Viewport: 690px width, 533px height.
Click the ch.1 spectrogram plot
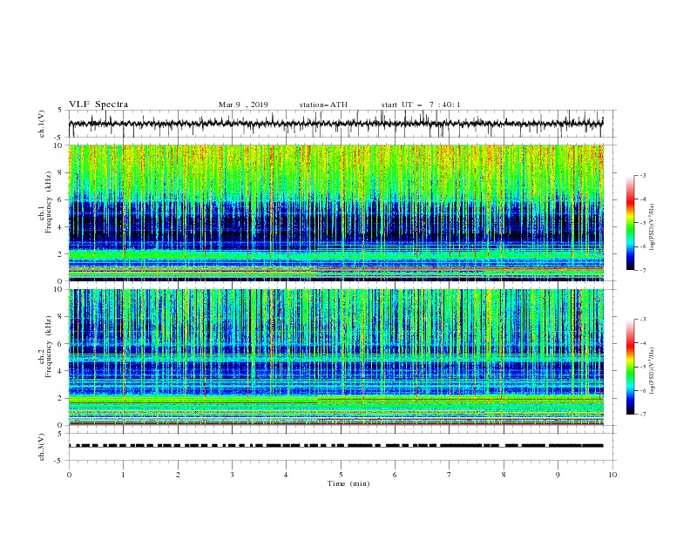click(335, 213)
